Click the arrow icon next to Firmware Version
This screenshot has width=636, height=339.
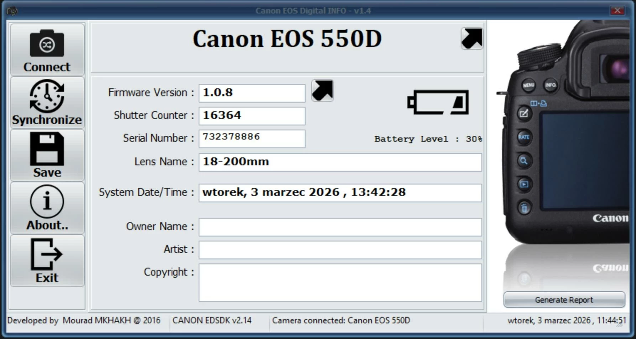(x=322, y=91)
